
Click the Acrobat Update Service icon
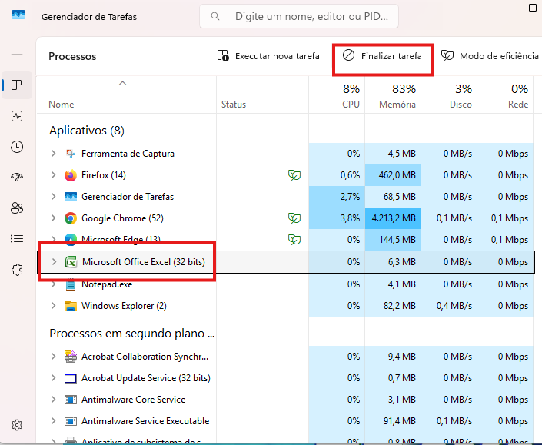(x=71, y=378)
